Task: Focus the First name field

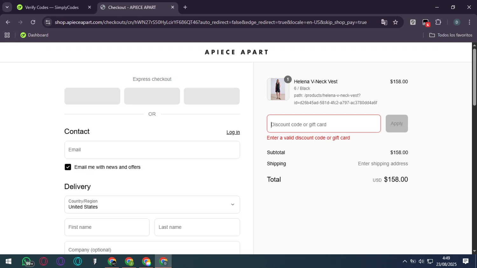Action: click(107, 227)
